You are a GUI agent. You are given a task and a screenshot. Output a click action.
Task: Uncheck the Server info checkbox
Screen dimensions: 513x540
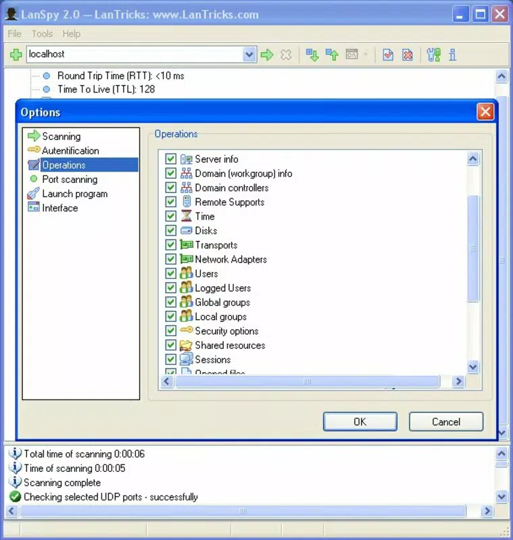pos(170,159)
